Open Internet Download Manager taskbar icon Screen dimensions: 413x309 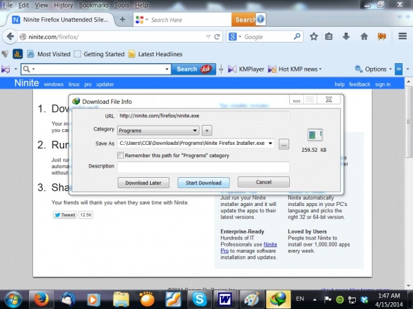coord(278,299)
